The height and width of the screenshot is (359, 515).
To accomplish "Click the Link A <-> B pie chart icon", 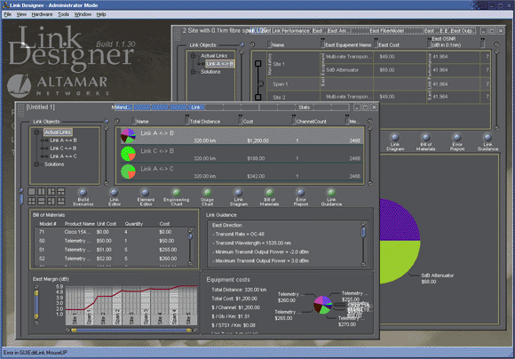I will coord(128,135).
